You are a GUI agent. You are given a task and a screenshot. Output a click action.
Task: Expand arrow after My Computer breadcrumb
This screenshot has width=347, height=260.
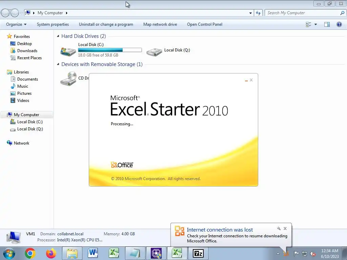tap(66, 13)
